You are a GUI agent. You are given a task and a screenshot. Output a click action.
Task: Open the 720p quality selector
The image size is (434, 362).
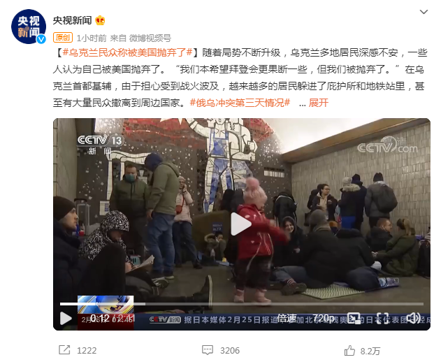click(324, 318)
